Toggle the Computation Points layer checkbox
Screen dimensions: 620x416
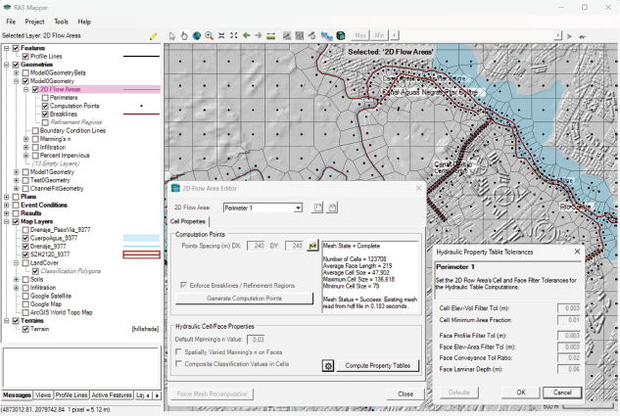pyautogui.click(x=45, y=106)
